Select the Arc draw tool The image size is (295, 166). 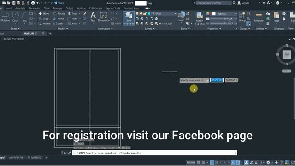click(24, 17)
